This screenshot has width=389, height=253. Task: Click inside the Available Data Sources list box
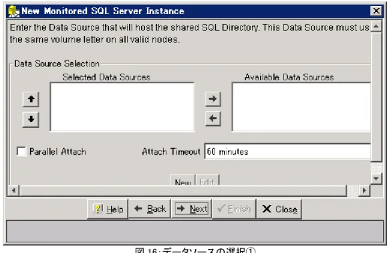(301, 107)
